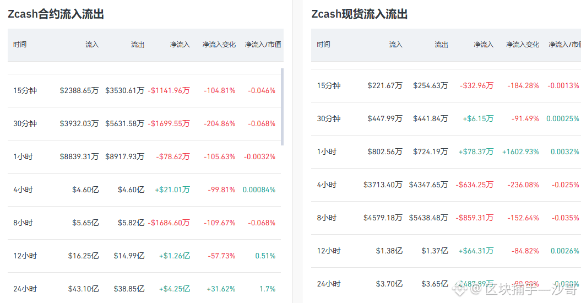Click the 流出 header in contracts table
Viewport: 581px width, 303px height.
coord(138,45)
